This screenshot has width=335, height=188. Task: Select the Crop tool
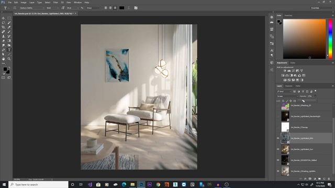point(3,27)
